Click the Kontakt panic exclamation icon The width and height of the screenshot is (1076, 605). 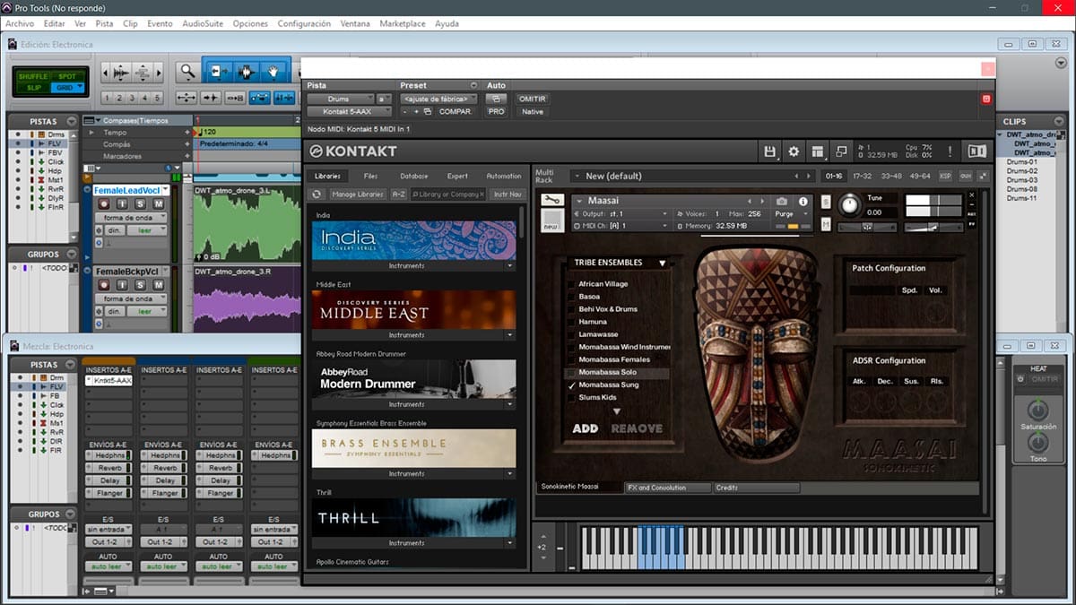coord(949,151)
